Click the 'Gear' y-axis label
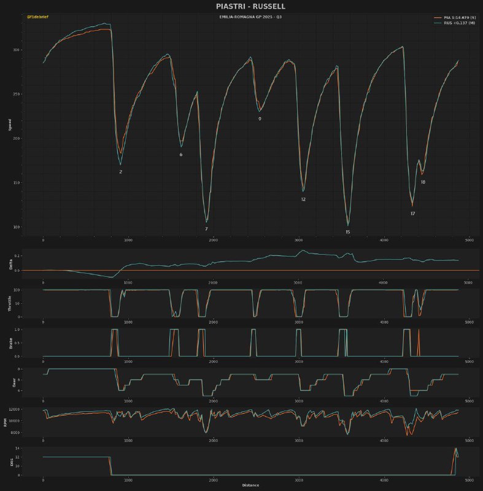 click(x=14, y=382)
